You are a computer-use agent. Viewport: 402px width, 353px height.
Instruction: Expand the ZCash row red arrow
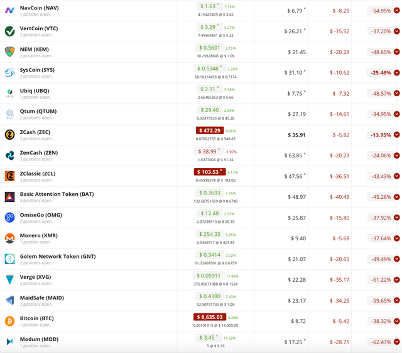(x=397, y=135)
